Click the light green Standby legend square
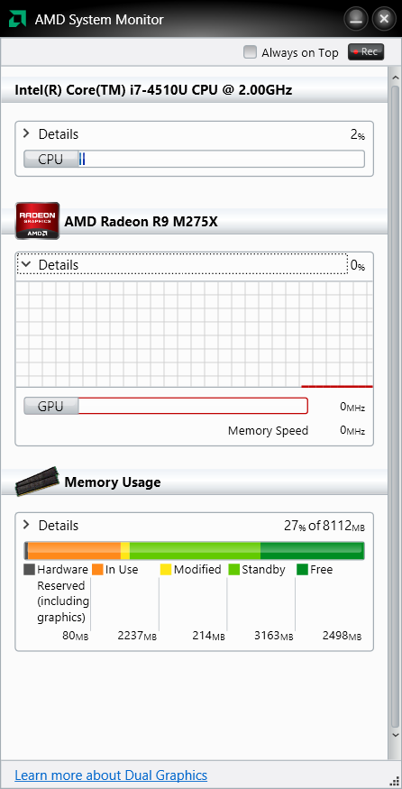This screenshot has width=402, height=789. [234, 570]
